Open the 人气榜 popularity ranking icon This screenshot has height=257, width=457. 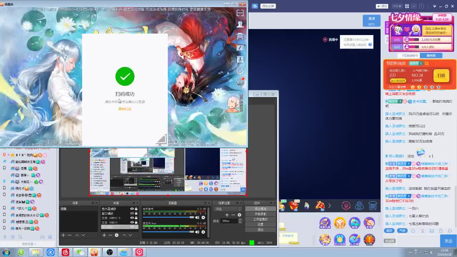point(355,240)
